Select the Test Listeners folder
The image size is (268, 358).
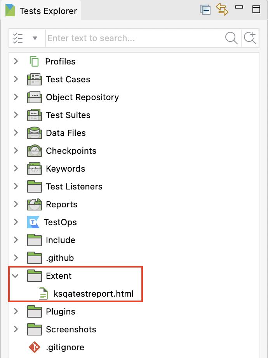pos(74,186)
